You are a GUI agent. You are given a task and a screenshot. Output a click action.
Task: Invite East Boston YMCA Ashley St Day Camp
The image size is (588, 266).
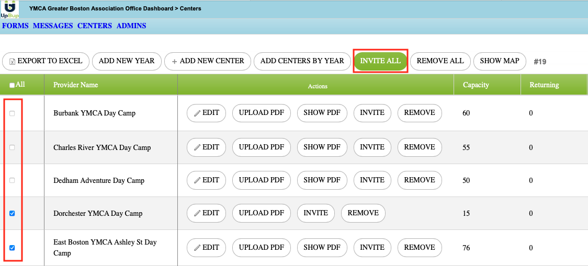point(372,248)
